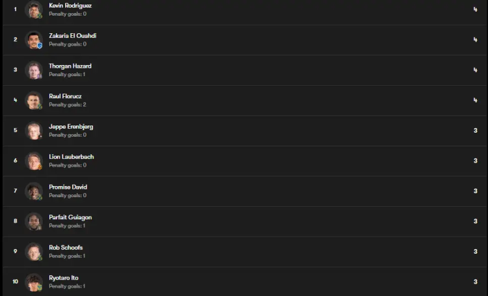Click Lion Lauberbach's player photo
The height and width of the screenshot is (296, 488).
coord(33,161)
